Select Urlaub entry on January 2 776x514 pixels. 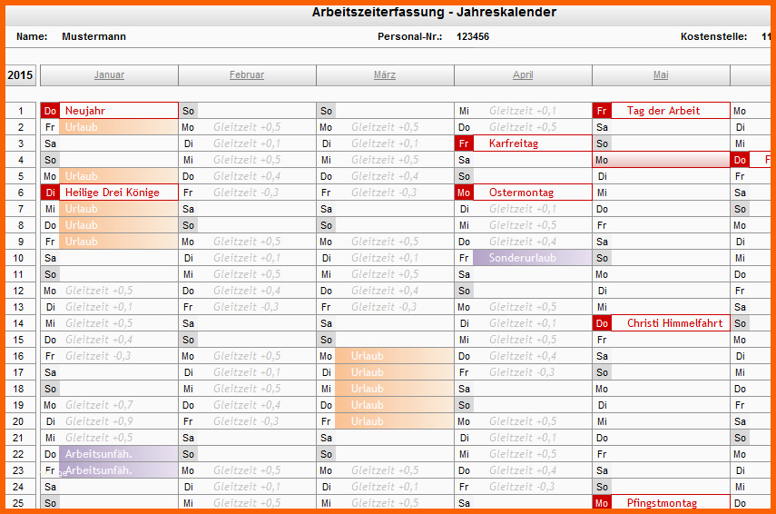pos(118,127)
